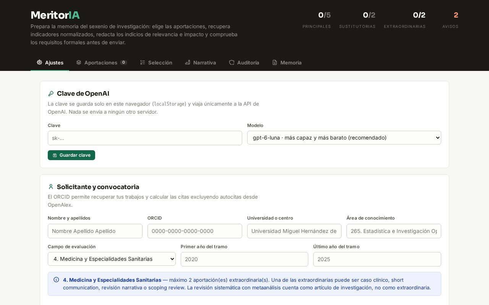Go to the Narrativa tab

click(x=201, y=63)
